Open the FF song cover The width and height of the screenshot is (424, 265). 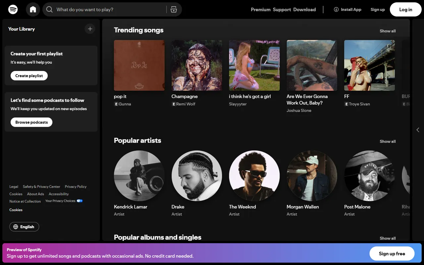pyautogui.click(x=370, y=65)
